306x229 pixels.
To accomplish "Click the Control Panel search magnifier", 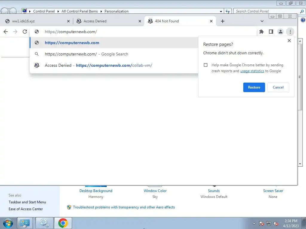I will (302, 11).
